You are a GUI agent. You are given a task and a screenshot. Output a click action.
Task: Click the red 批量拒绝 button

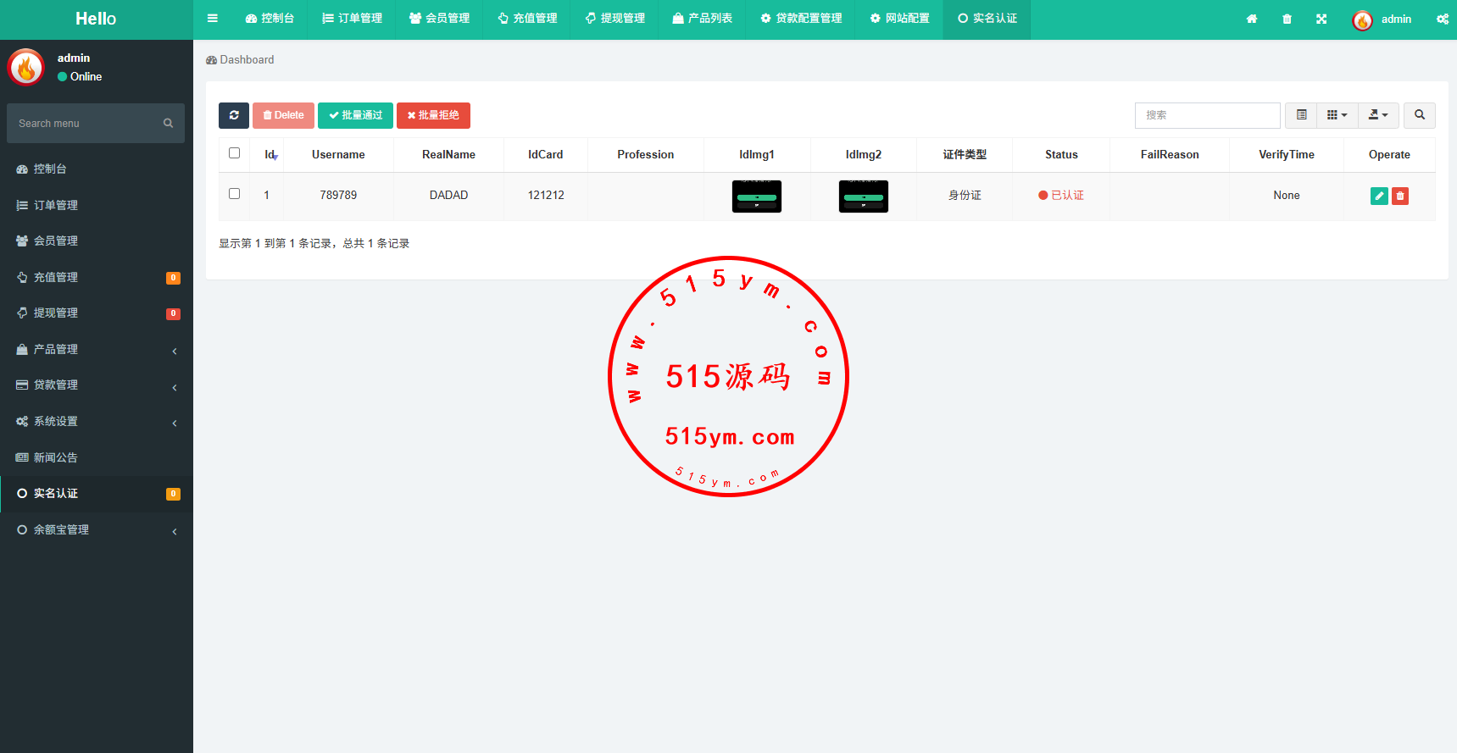[x=433, y=115]
